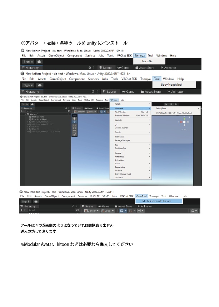Choose MeshDeleter with Texture entry

pyautogui.click(x=159, y=201)
